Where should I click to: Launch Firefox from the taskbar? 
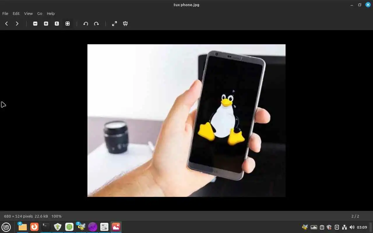tap(34, 227)
